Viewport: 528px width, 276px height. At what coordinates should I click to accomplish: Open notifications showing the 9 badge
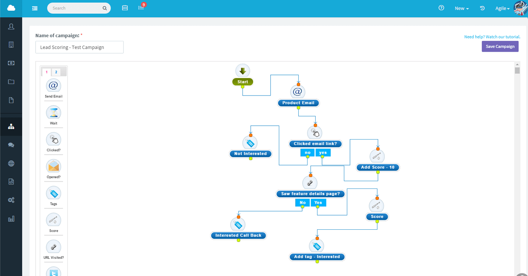(141, 8)
